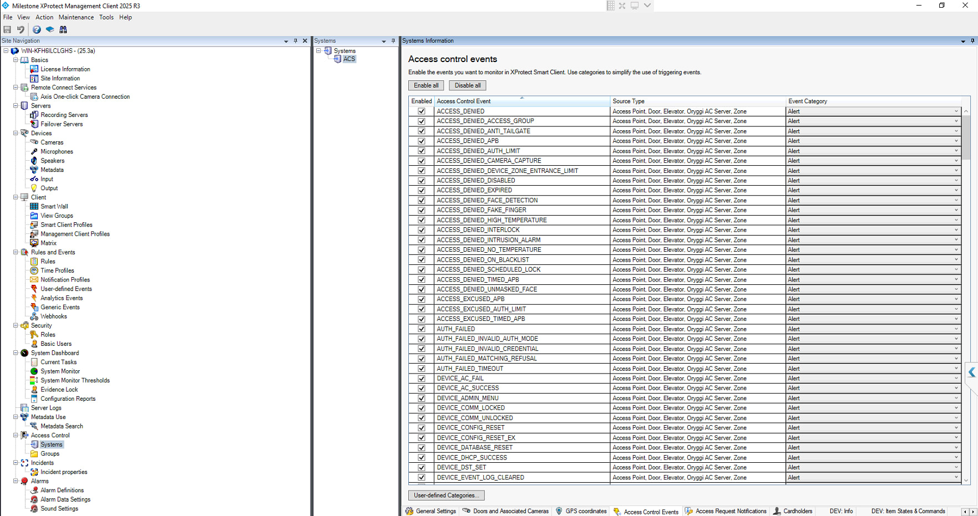This screenshot has height=516, width=978.
Task: Click the Save icon in toolbar
Action: (7, 29)
